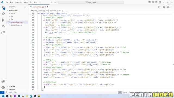This screenshot has width=174, height=98.
Task: Collapse the PONGCLONE folder section
Action: point(13,11)
